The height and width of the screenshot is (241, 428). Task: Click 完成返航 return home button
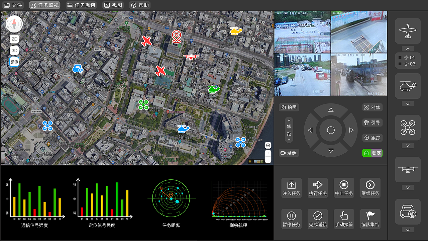(318, 219)
